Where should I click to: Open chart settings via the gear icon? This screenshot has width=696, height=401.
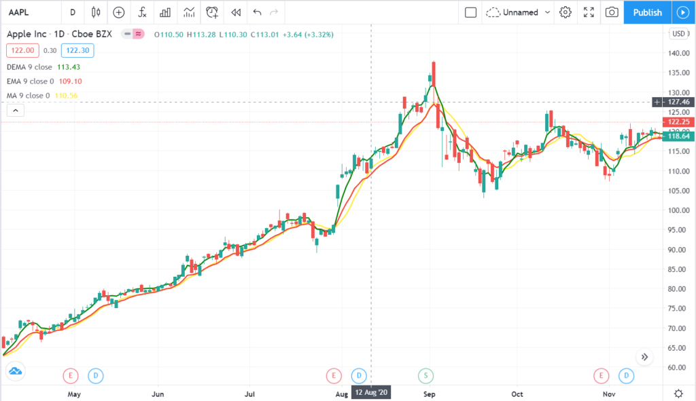point(565,12)
